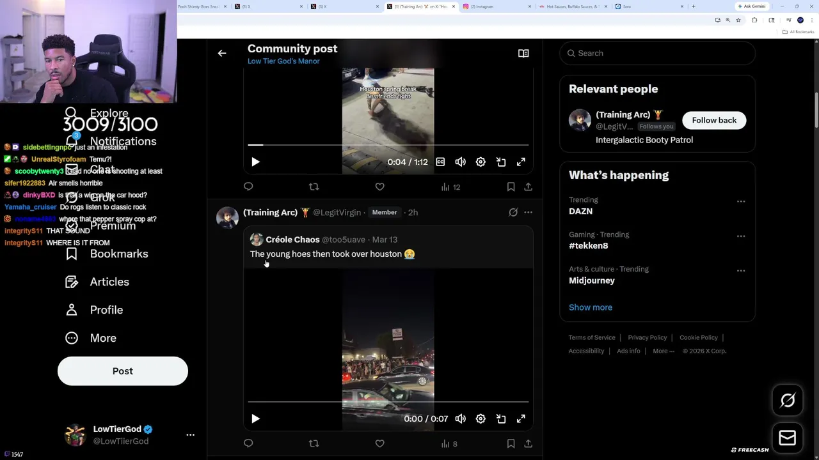
Task: Mute the first video's volume
Action: [x=461, y=162]
